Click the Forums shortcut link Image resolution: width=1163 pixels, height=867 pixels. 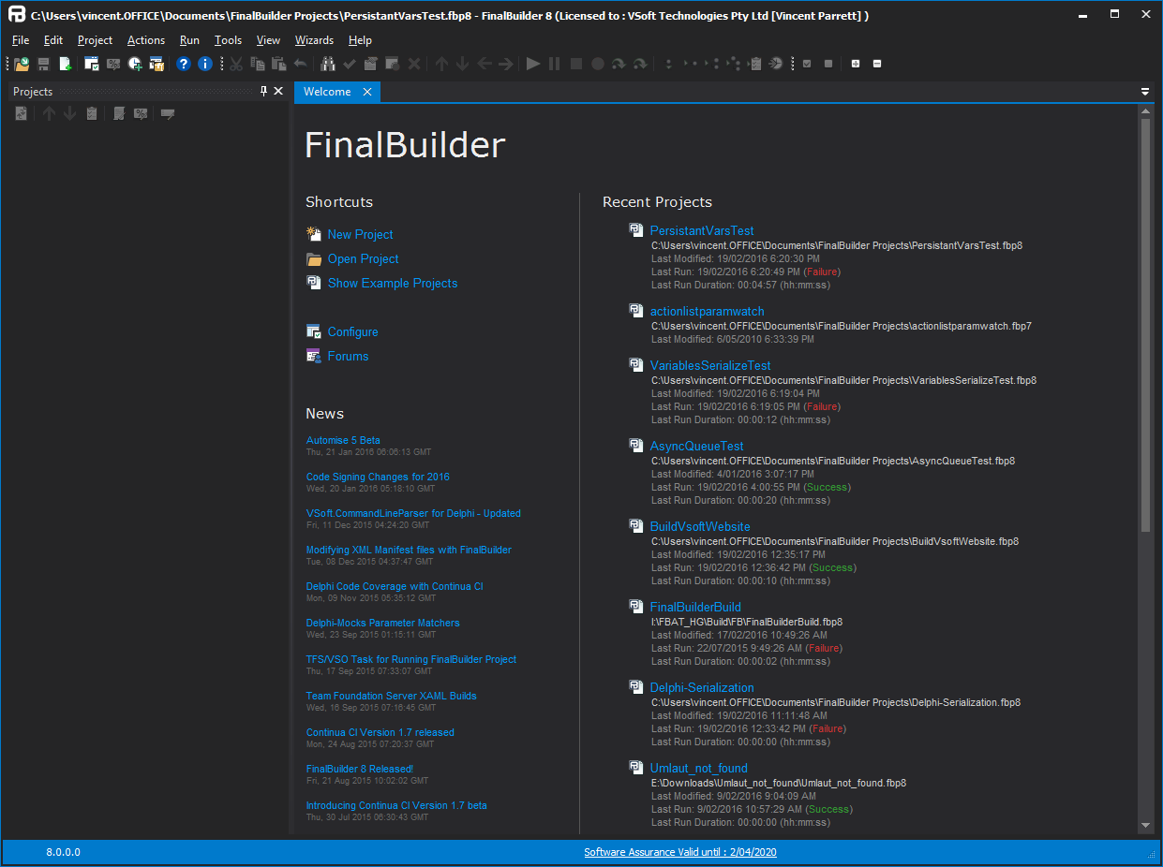pos(349,357)
